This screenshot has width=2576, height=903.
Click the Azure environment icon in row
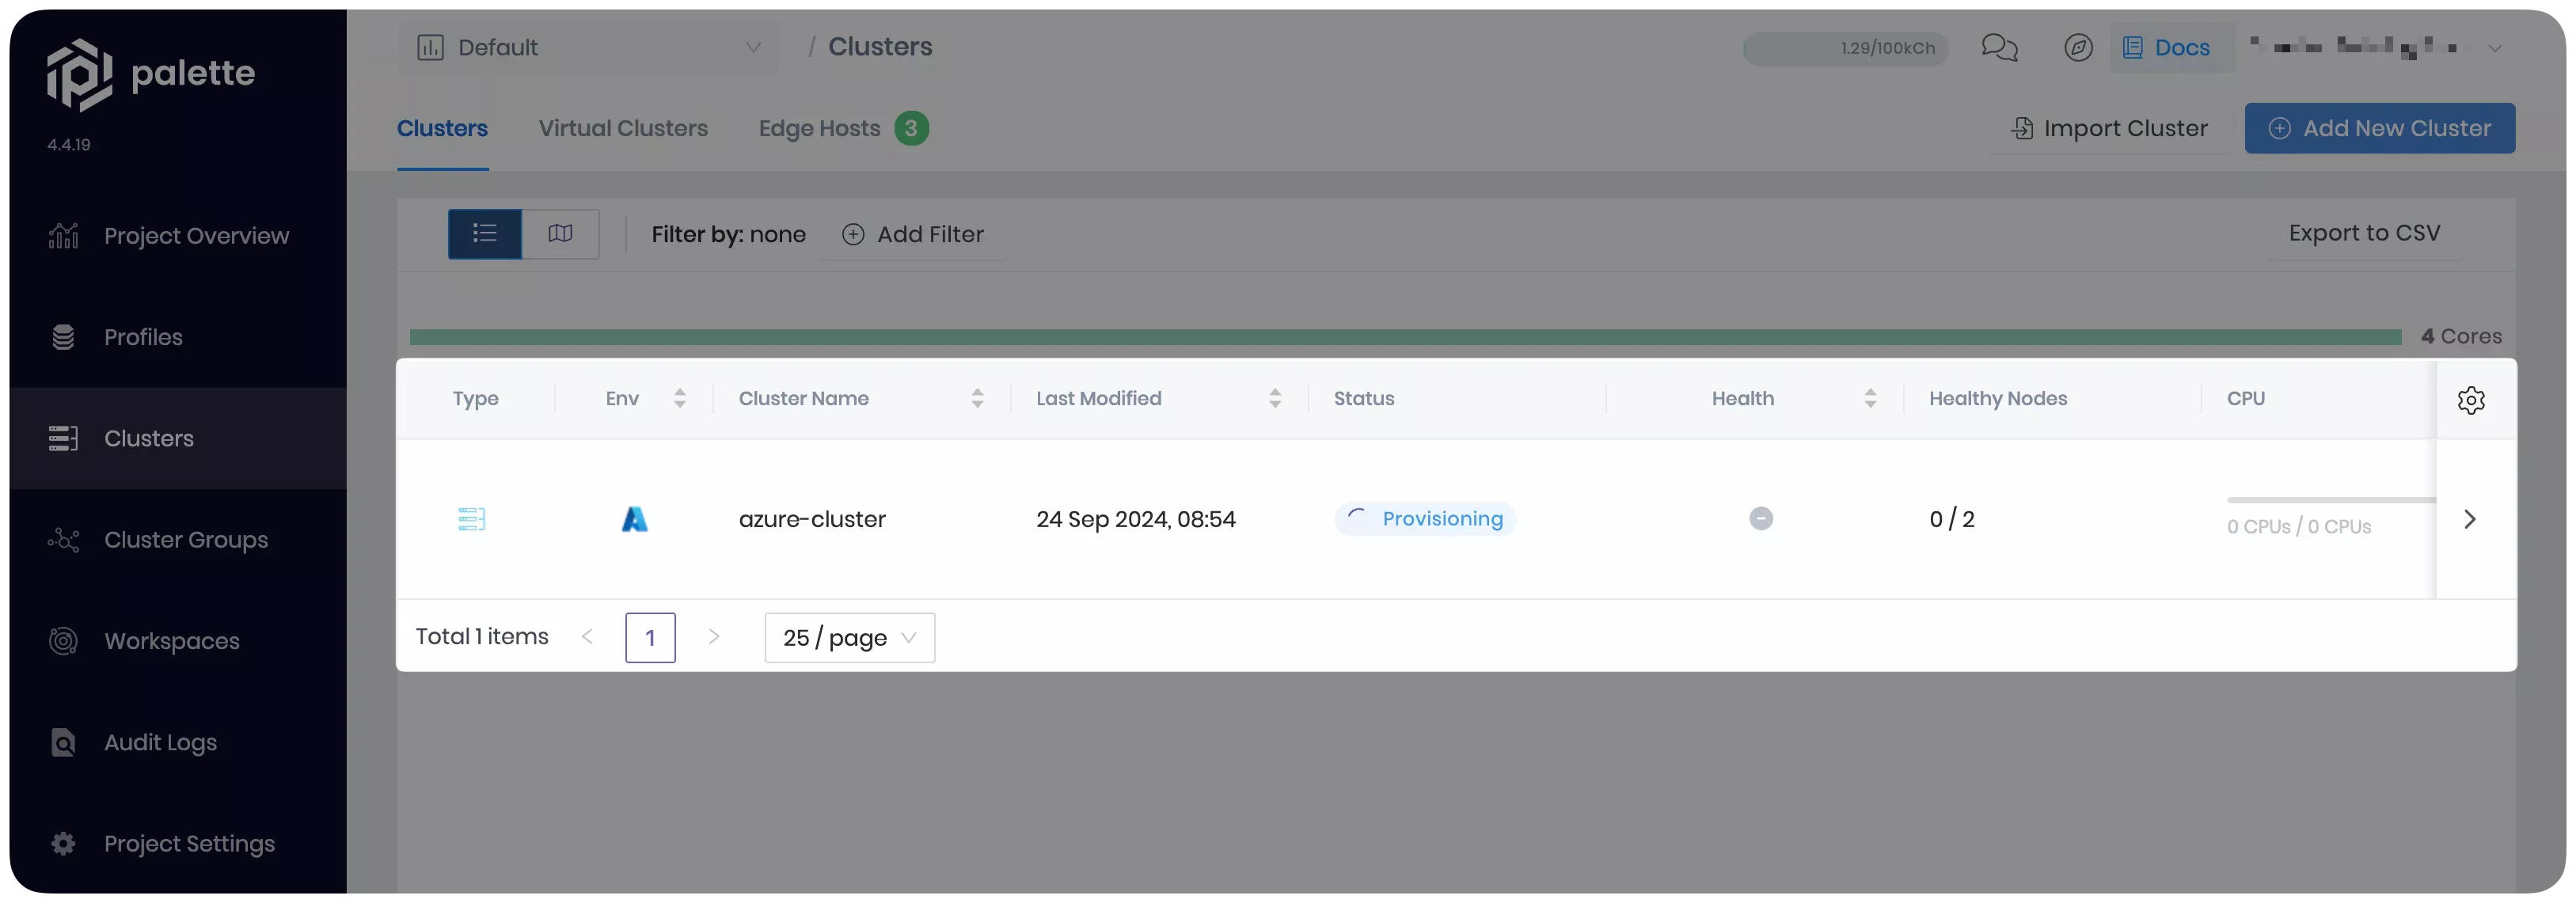click(634, 519)
